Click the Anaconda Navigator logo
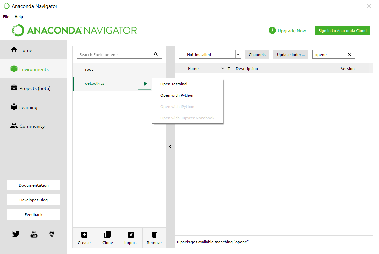This screenshot has width=379, height=254. click(x=74, y=30)
